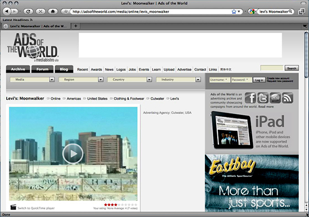Open the Blog tab
This screenshot has width=309, height=217.
point(64,69)
